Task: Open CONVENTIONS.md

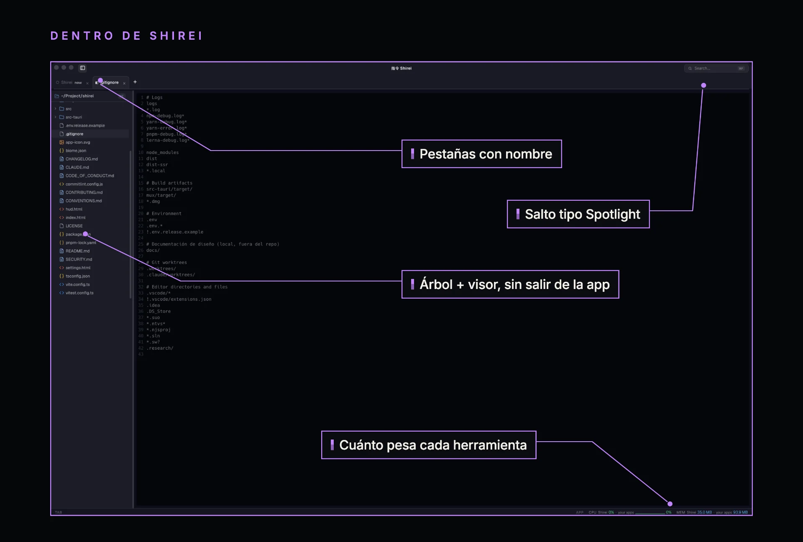Action: tap(84, 201)
